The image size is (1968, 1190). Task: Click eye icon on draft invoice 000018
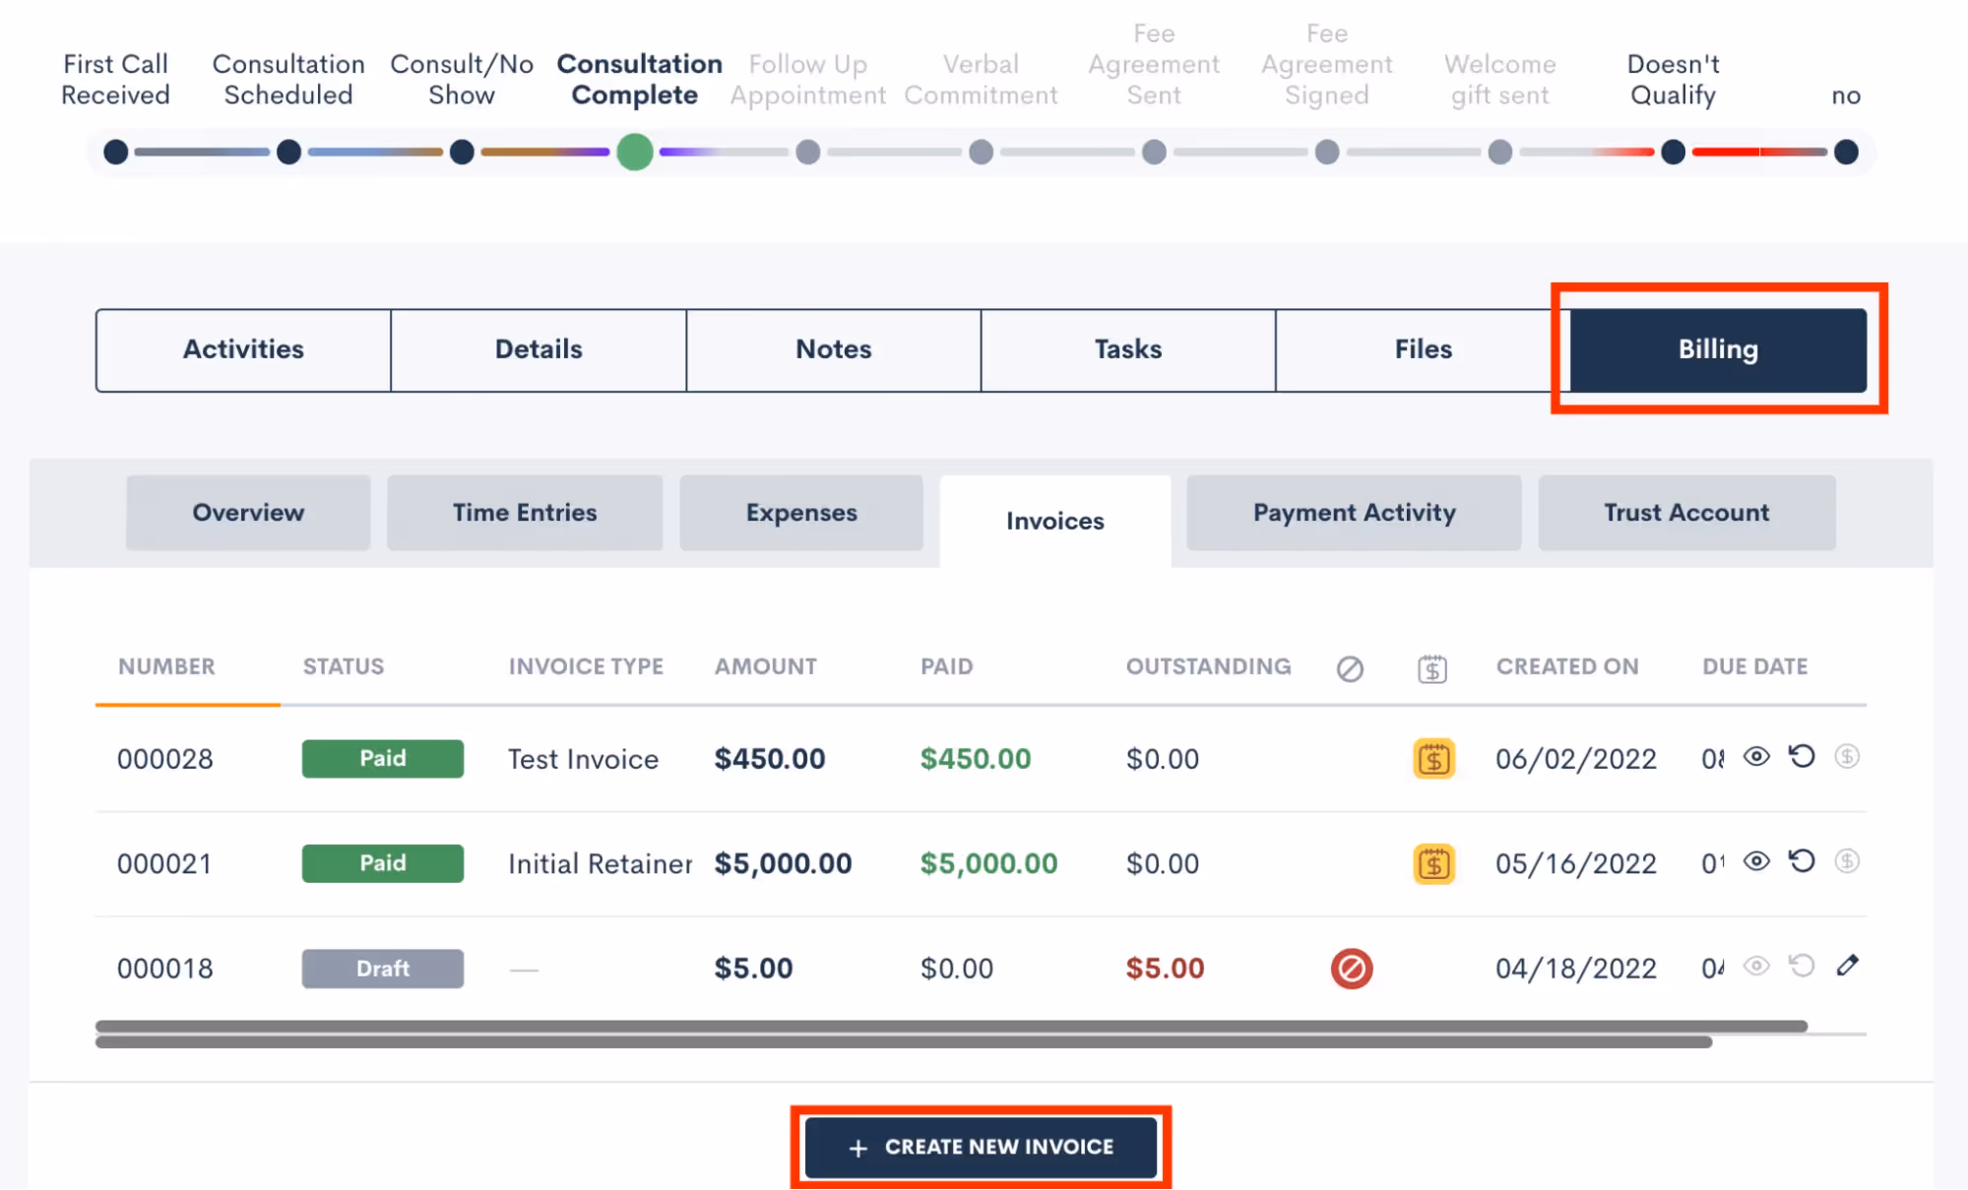pos(1756,966)
